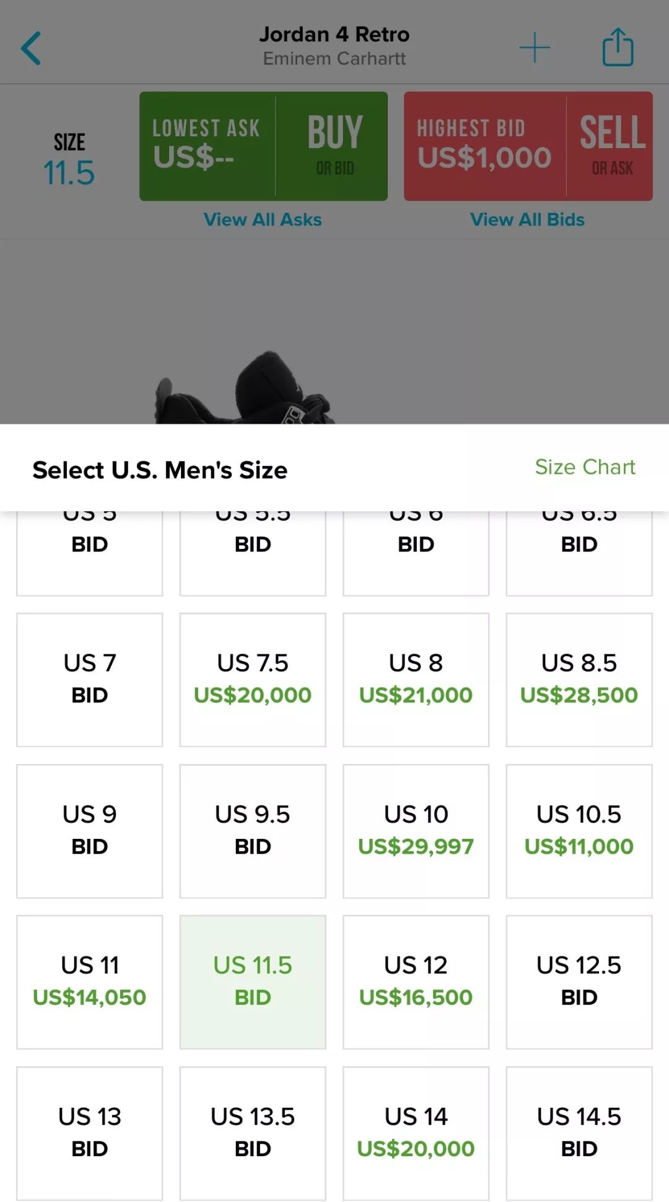Open the Size Chart link
Screen dimensions: 669x1202
pyautogui.click(x=585, y=467)
